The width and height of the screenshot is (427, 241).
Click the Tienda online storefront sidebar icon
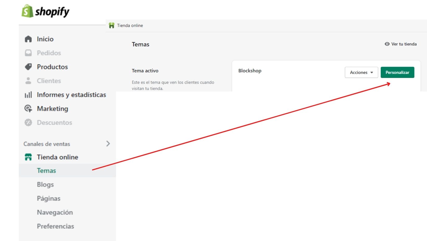coord(28,157)
